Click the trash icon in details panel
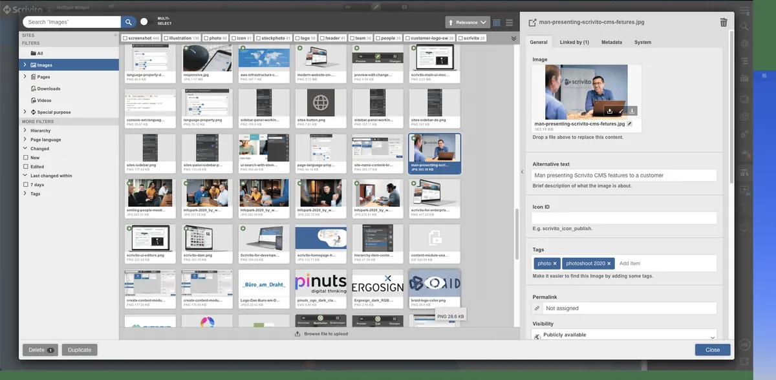Screen dimensions: 776x380 coord(724,23)
